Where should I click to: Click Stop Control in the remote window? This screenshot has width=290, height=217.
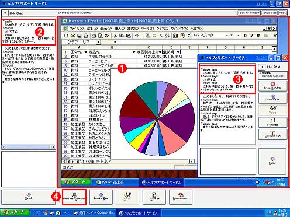(x=272, y=86)
